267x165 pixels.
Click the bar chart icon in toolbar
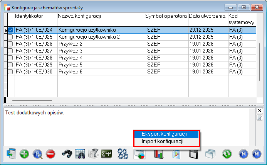(x=159, y=154)
